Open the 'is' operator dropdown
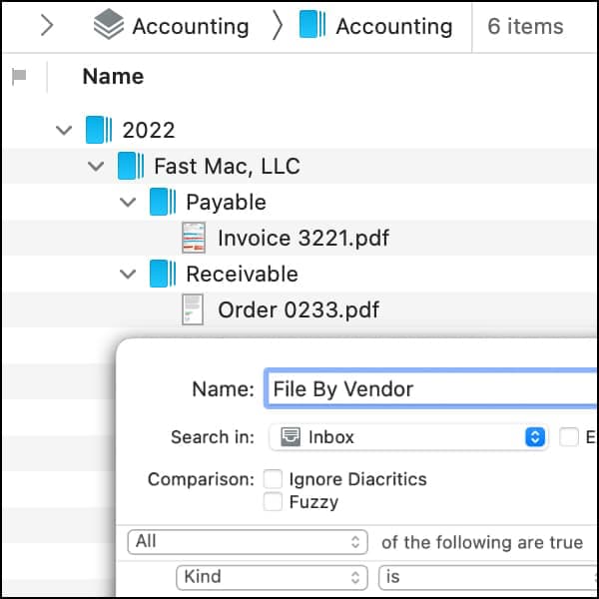This screenshot has width=599, height=599. pos(487,577)
